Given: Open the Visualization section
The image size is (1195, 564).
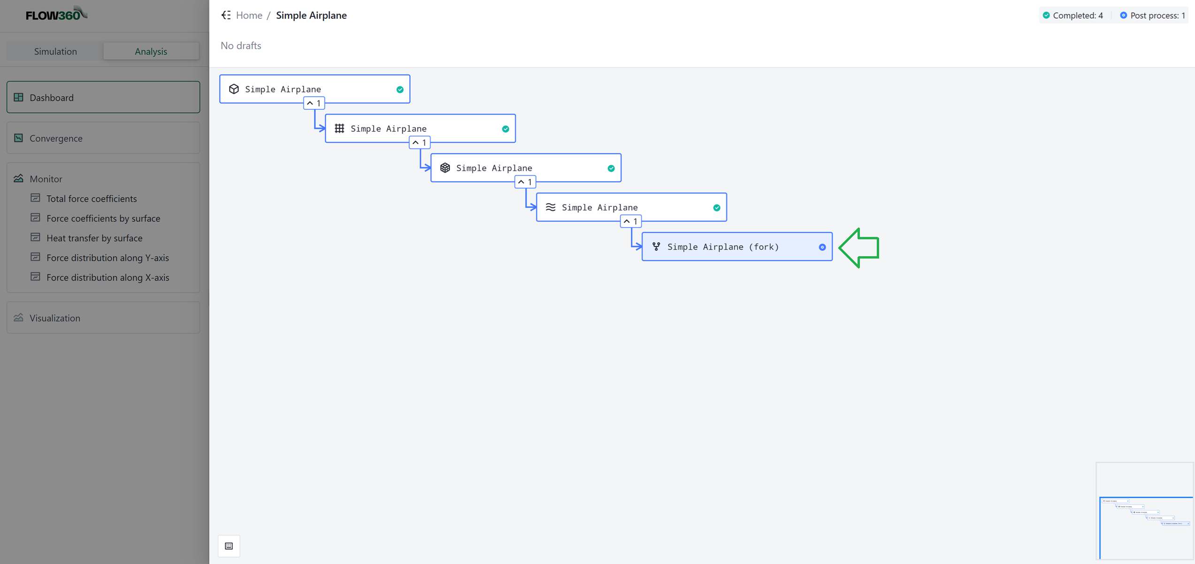Looking at the screenshot, I should 103,318.
